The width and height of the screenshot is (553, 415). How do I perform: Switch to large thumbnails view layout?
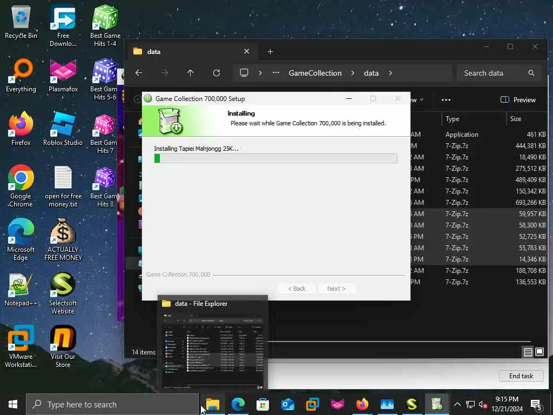pyautogui.click(x=539, y=352)
